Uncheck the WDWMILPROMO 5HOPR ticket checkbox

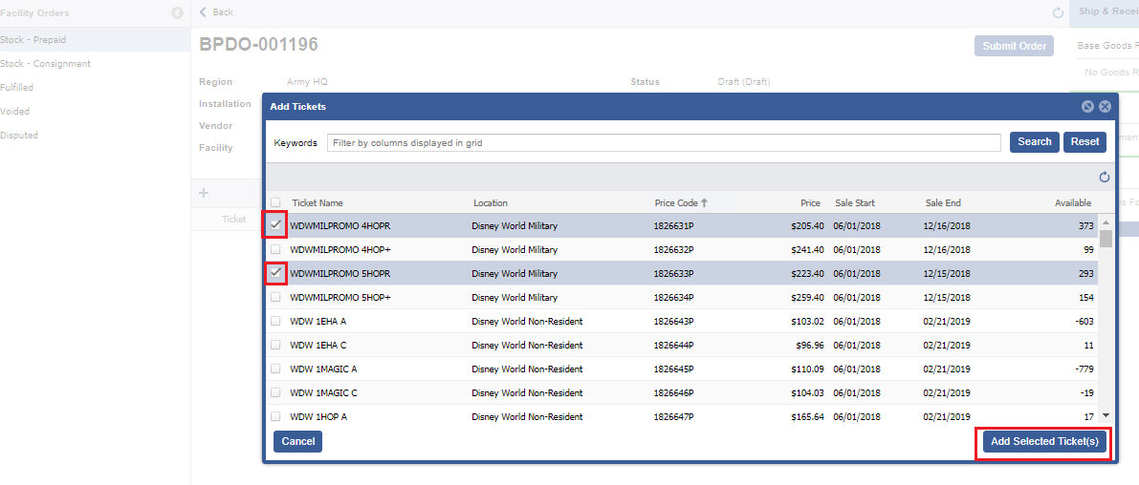tap(275, 273)
